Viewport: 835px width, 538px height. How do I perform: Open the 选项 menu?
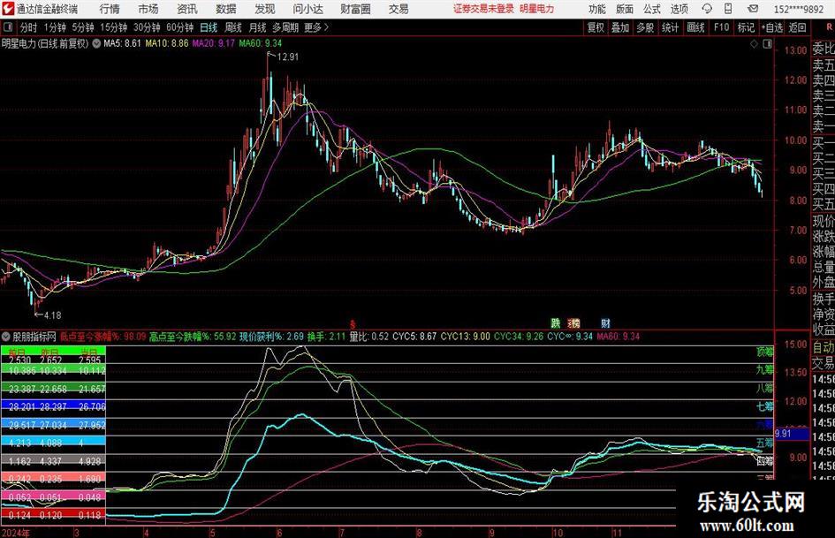click(679, 9)
